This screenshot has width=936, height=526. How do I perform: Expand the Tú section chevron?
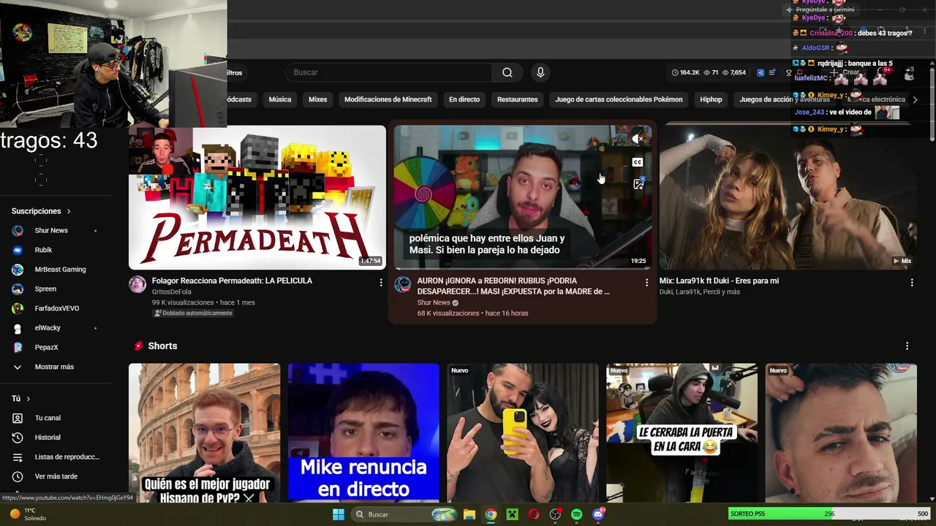point(28,399)
